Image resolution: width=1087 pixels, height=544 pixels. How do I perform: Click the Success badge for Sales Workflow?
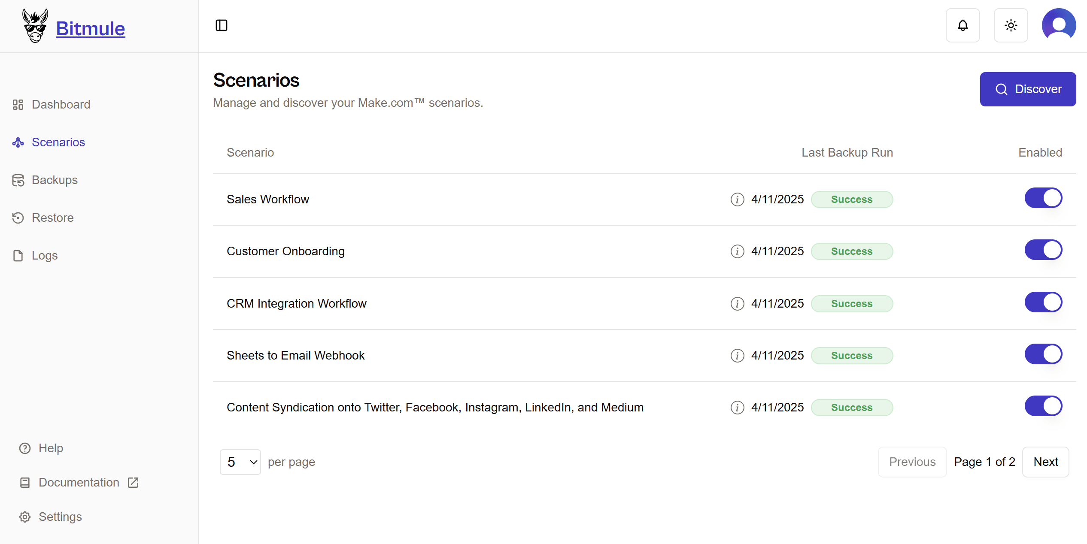[852, 199]
